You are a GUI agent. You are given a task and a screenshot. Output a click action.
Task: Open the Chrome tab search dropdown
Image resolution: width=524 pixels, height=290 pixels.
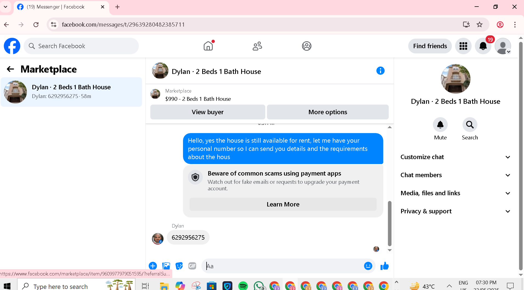pos(5,7)
